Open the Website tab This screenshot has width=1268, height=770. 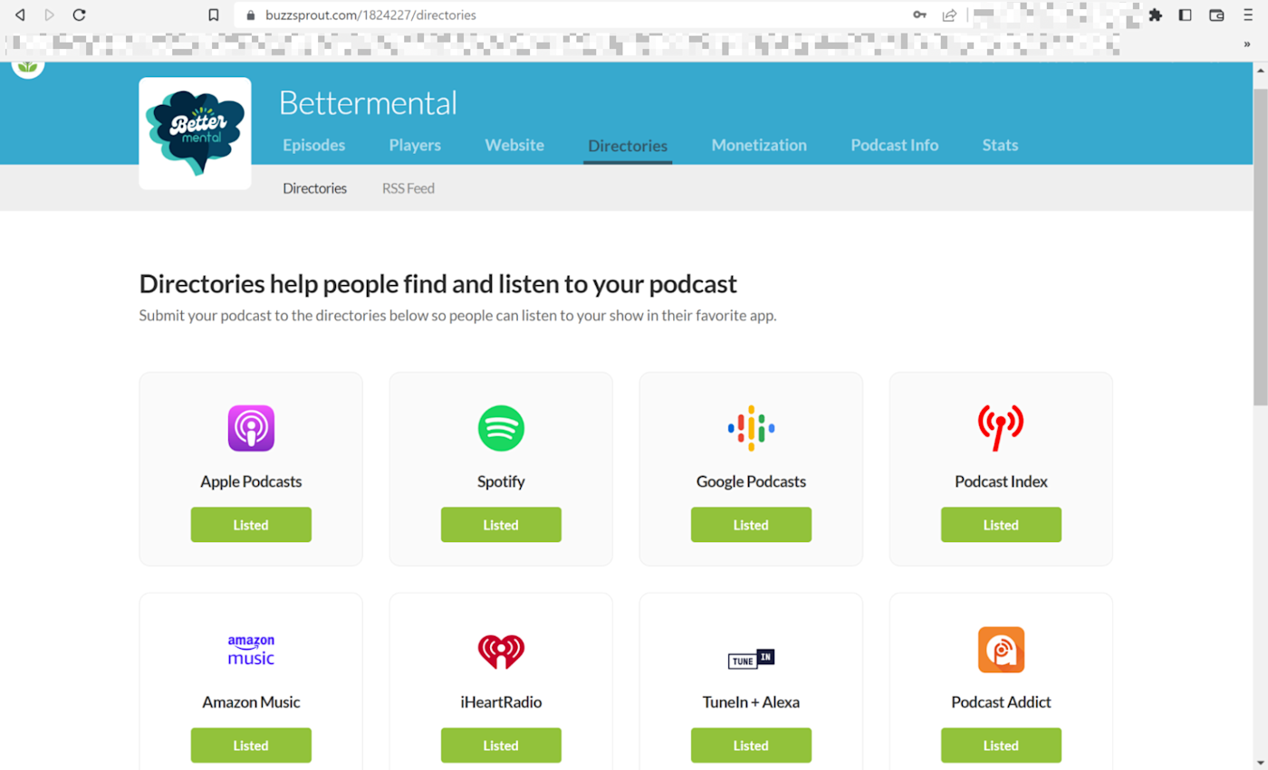point(514,145)
